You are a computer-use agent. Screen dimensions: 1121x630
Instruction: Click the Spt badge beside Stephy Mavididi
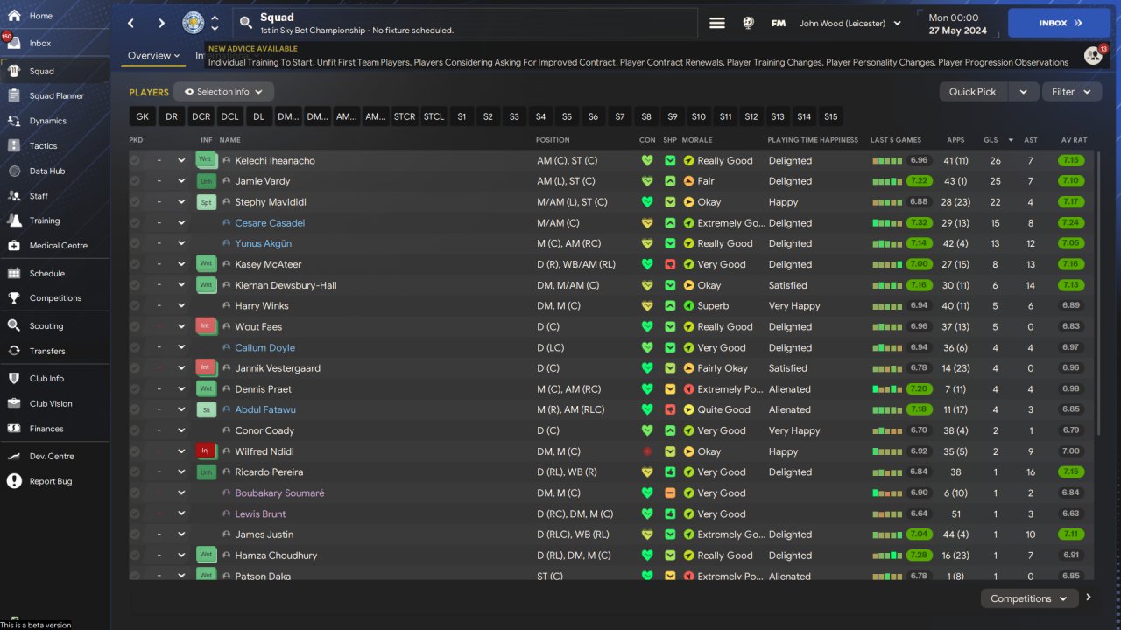(206, 202)
